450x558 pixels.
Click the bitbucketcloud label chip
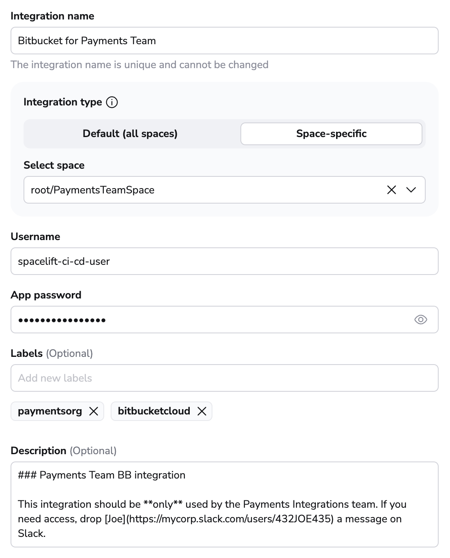click(154, 411)
